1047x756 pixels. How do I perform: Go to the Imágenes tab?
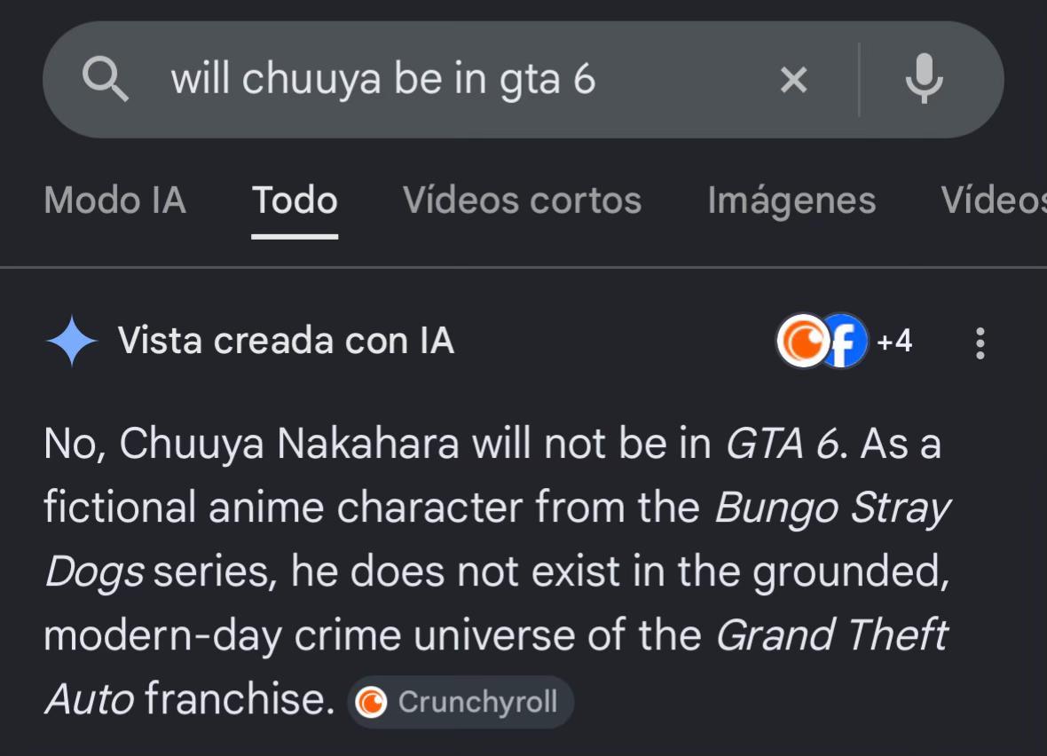click(791, 201)
